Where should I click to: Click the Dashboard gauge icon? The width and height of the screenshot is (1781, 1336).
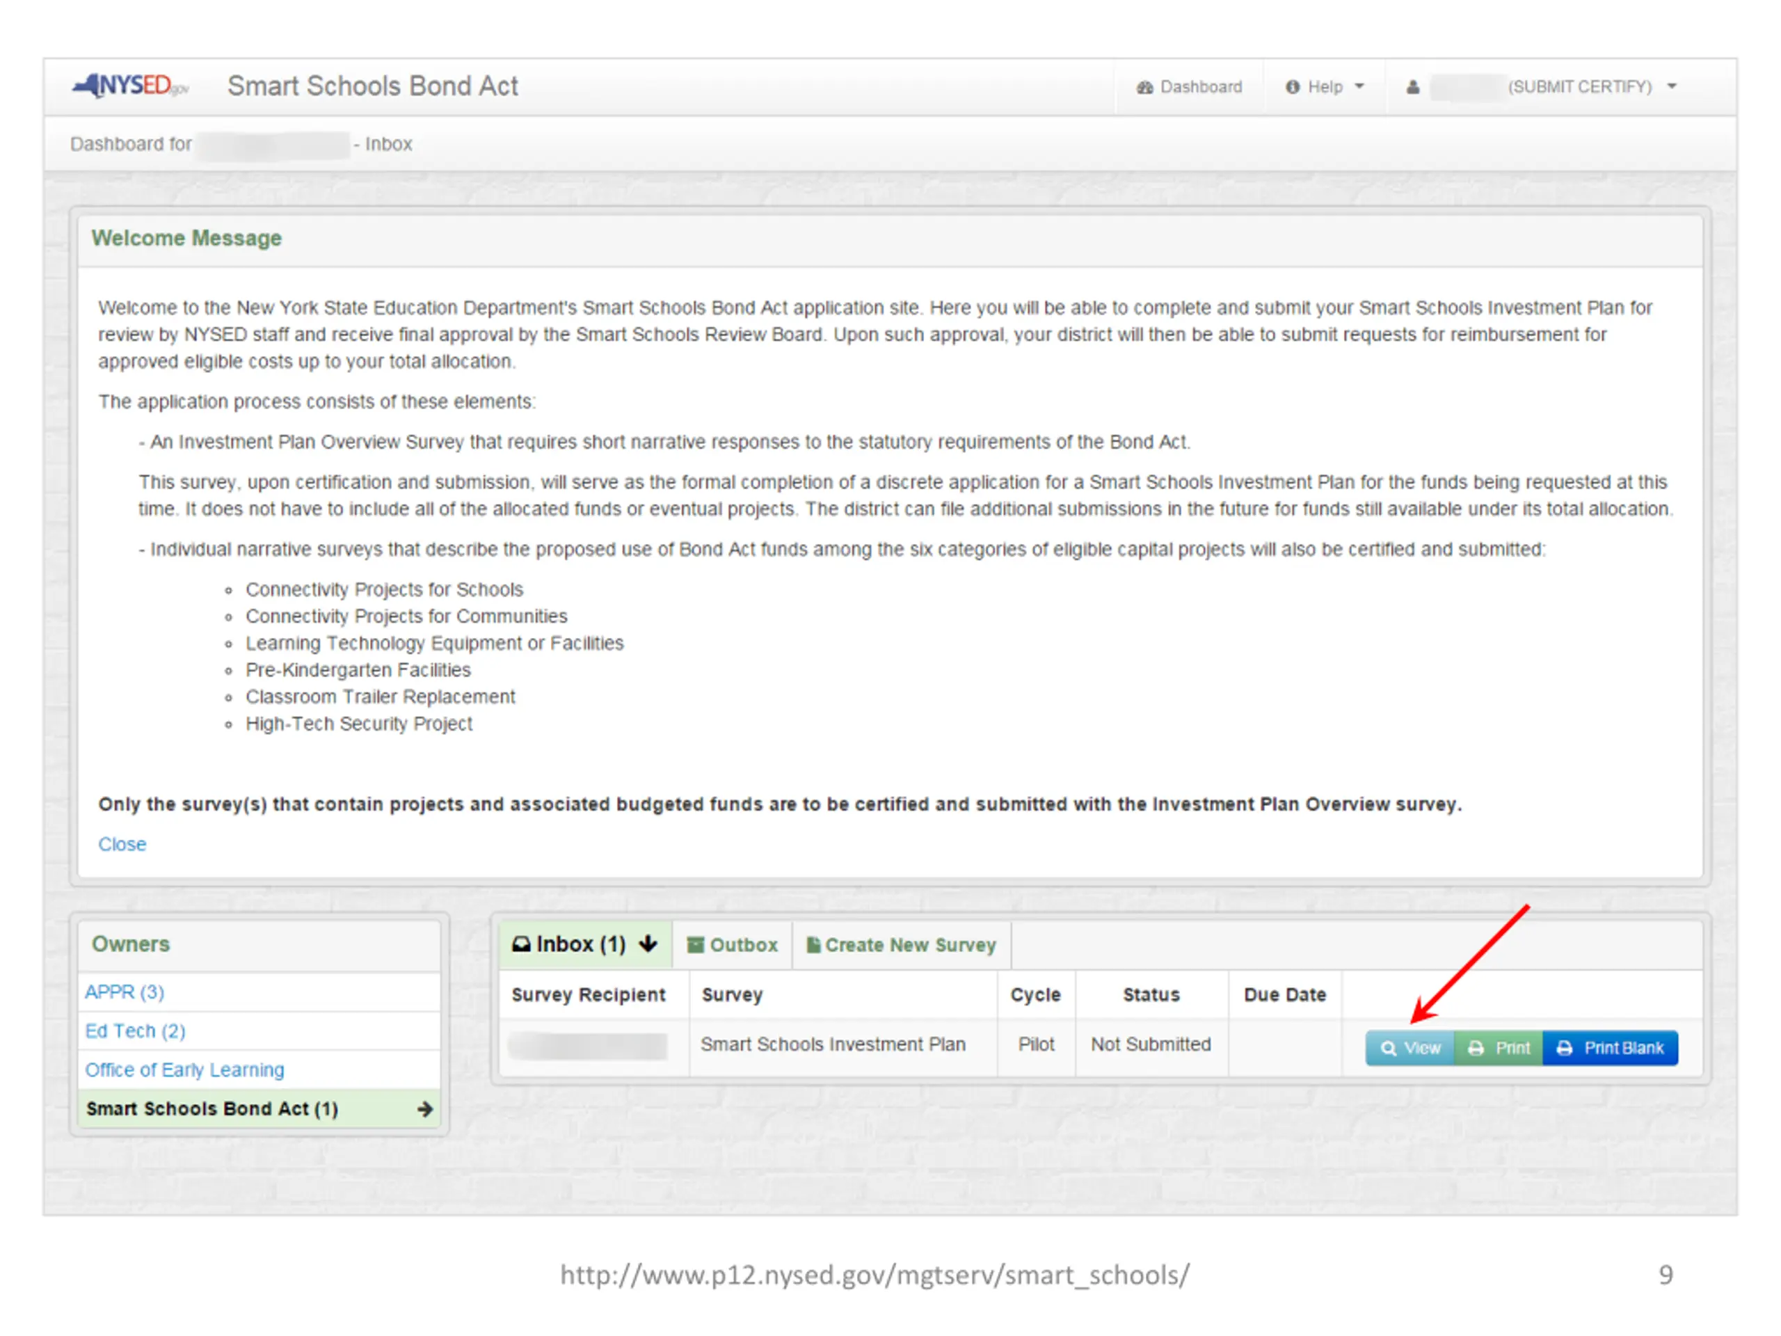[x=1145, y=87]
